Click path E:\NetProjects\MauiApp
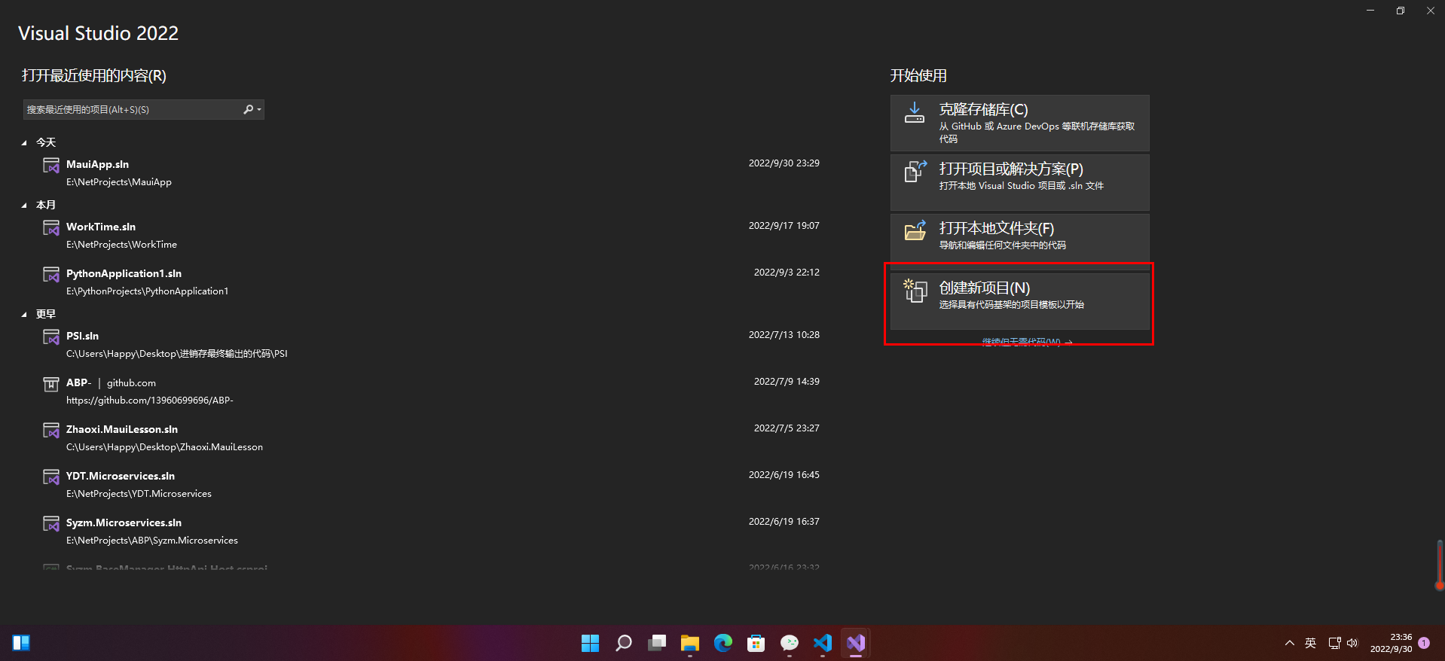Image resolution: width=1445 pixels, height=661 pixels. [x=119, y=182]
